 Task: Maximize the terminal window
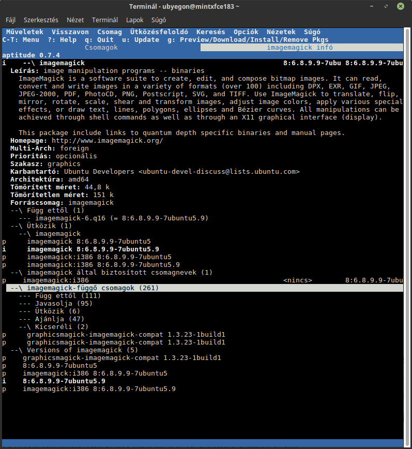(386, 6)
